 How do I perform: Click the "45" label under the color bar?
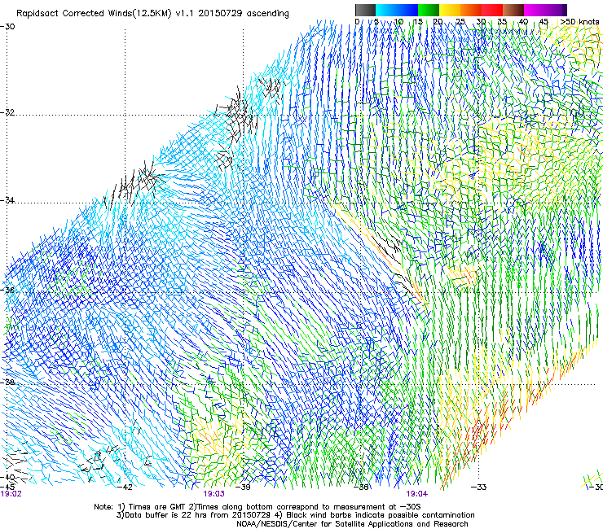(x=544, y=22)
